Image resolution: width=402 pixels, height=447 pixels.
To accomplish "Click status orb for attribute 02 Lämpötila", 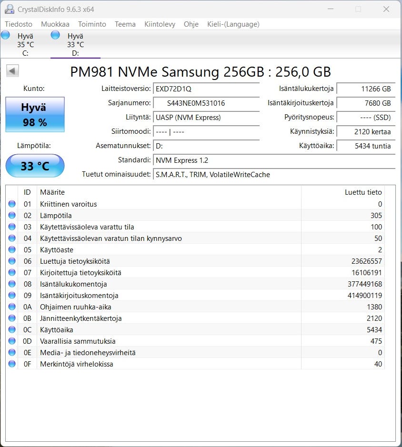I will point(12,215).
